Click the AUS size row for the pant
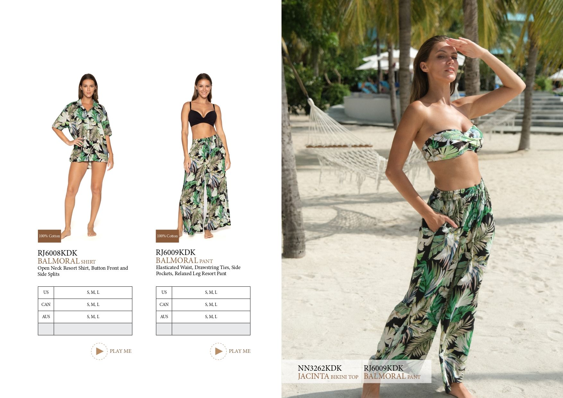Screen dimensions: 563x398 click(203, 317)
